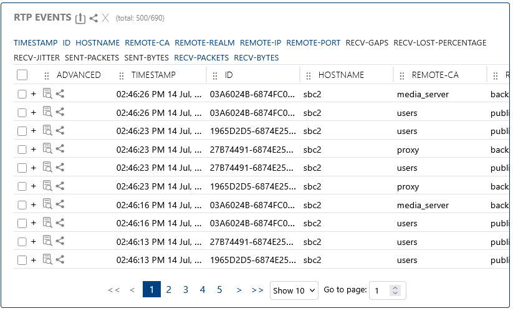Tick the select-all checkbox in the table header
The width and height of the screenshot is (513, 311).
click(x=22, y=75)
